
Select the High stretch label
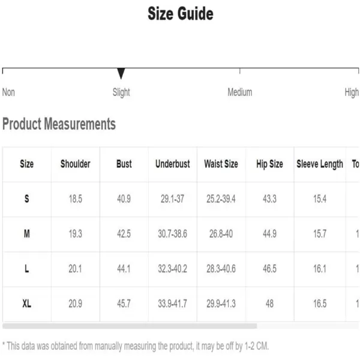352,92
